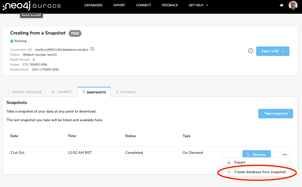Click the Neo4j AuraDB logo
The image size is (302, 187).
31,5
